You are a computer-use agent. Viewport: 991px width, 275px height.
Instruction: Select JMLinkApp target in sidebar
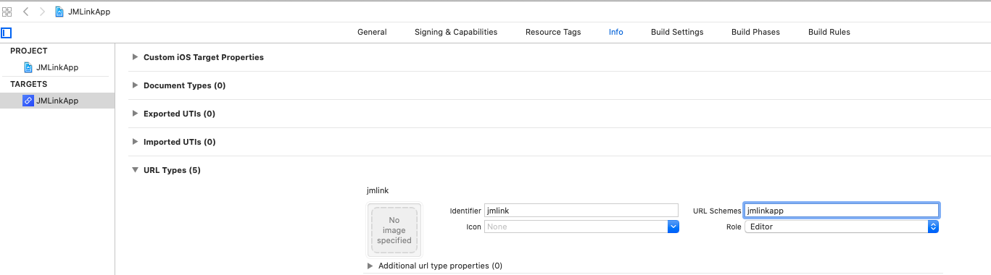pos(57,101)
